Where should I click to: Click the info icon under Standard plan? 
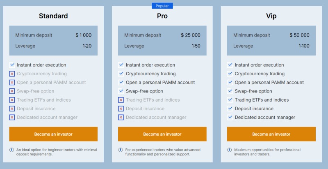point(11,150)
